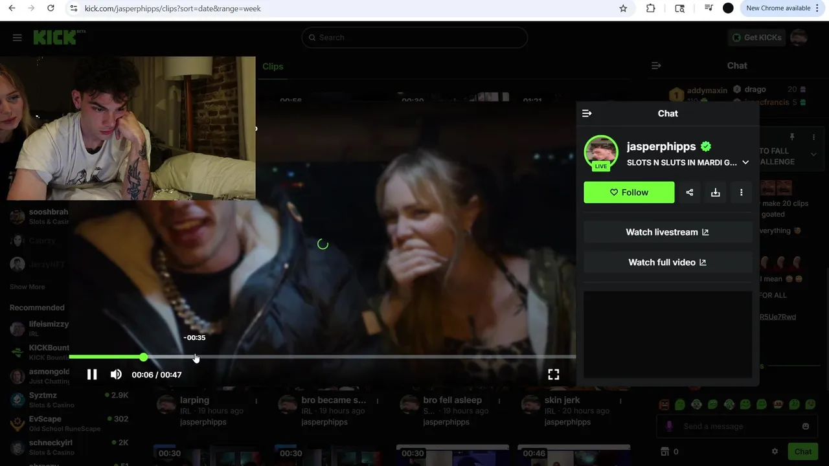Open asmongold Just Chatting channel

40,376
